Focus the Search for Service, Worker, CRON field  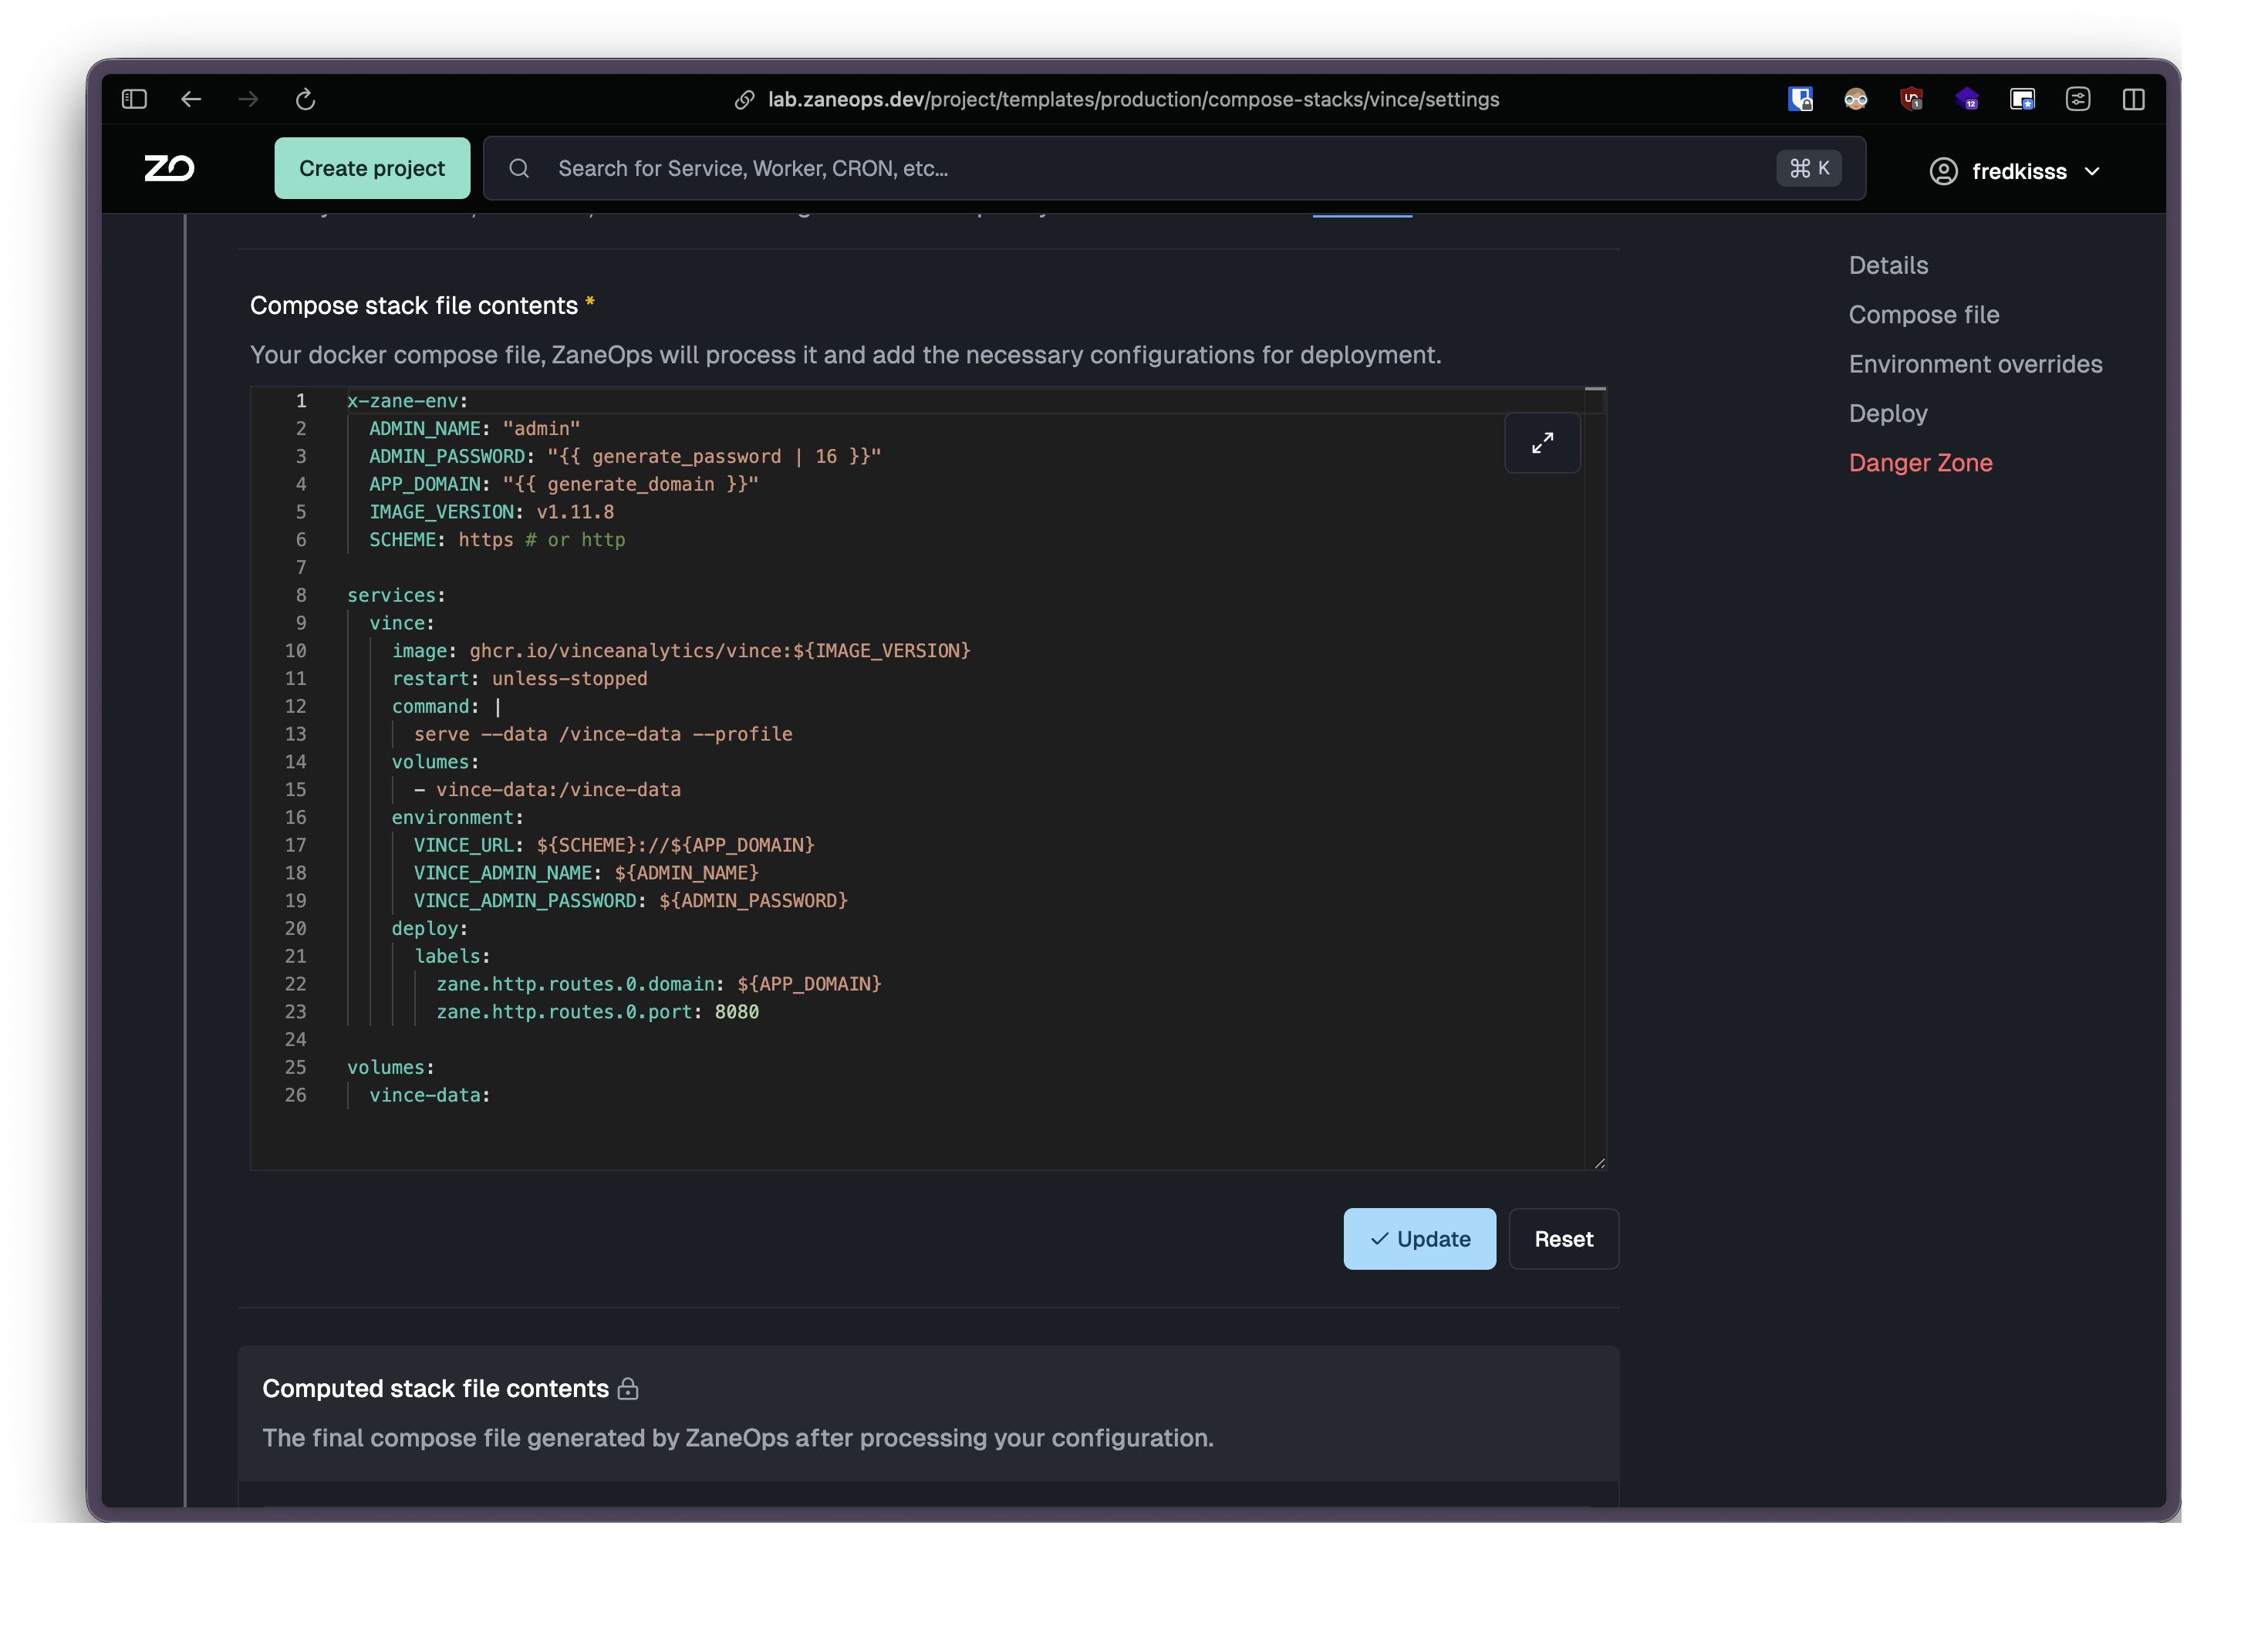1174,168
